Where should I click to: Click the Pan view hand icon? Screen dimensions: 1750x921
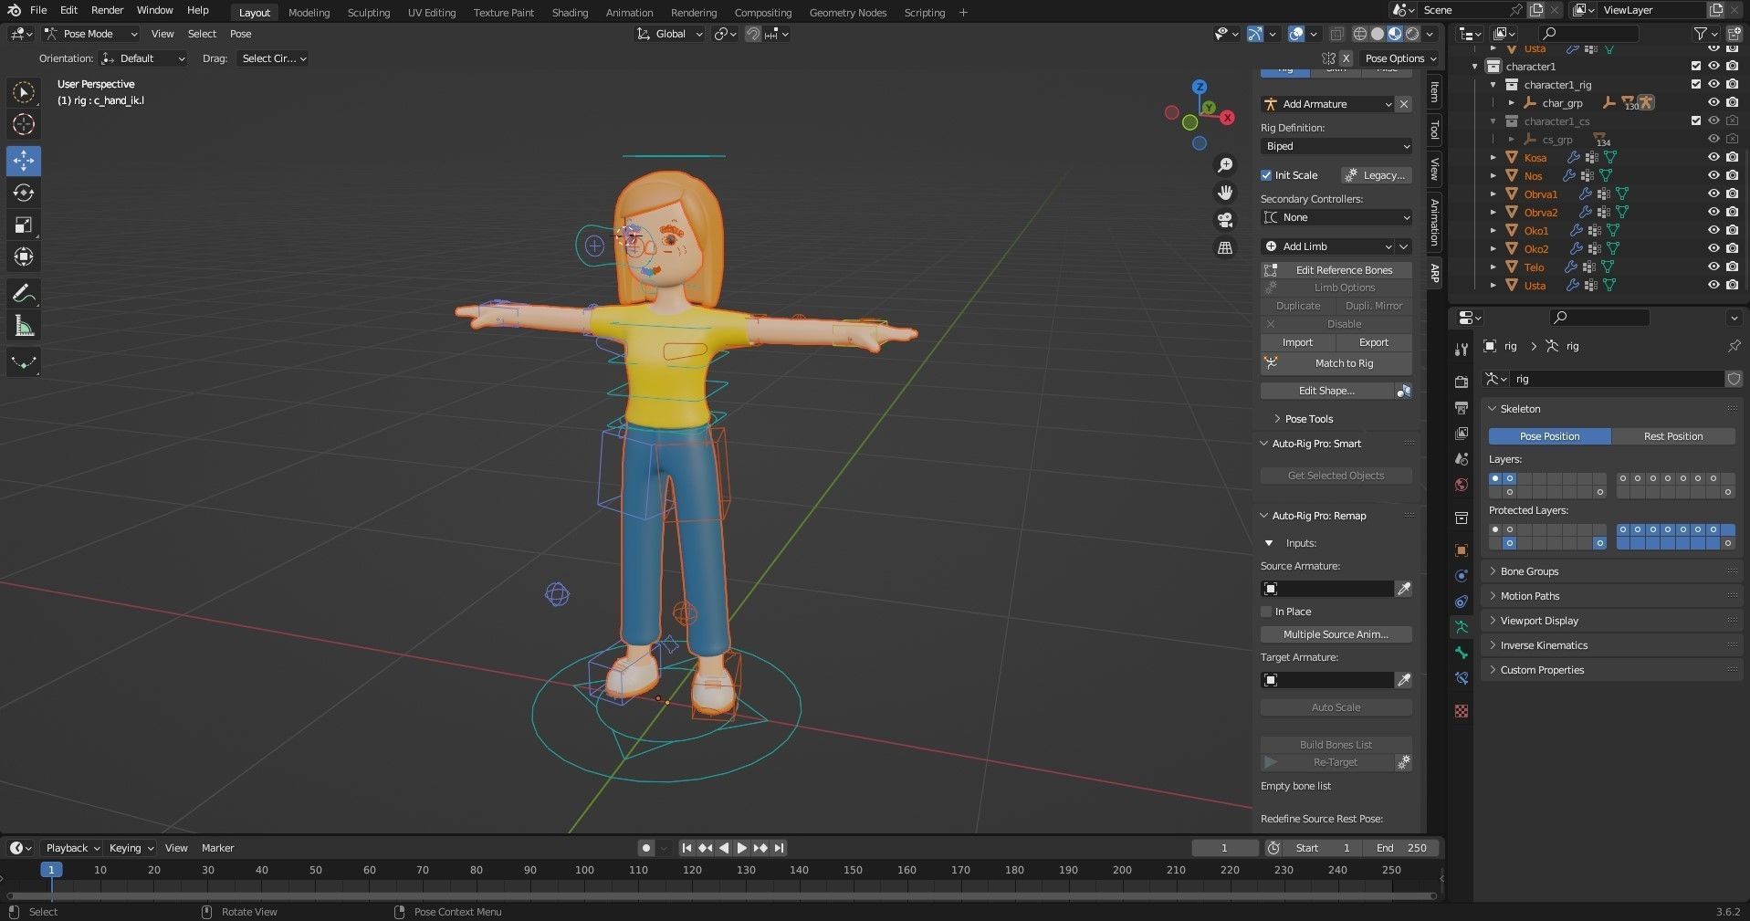(1225, 193)
